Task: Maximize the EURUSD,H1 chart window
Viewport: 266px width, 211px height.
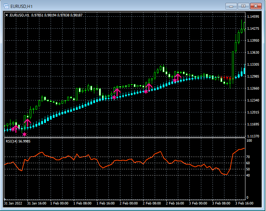Action: coord(244,6)
